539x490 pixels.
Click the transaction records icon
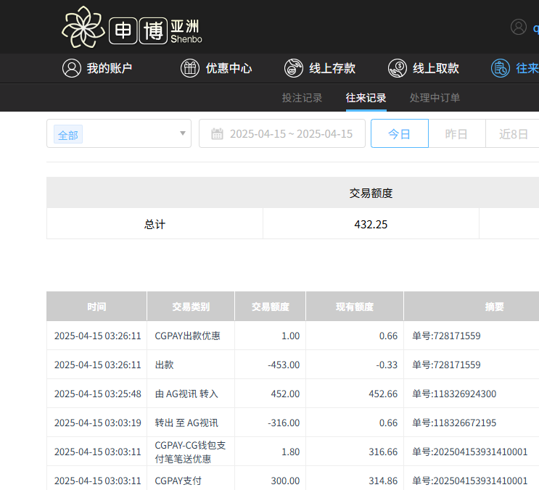[501, 68]
